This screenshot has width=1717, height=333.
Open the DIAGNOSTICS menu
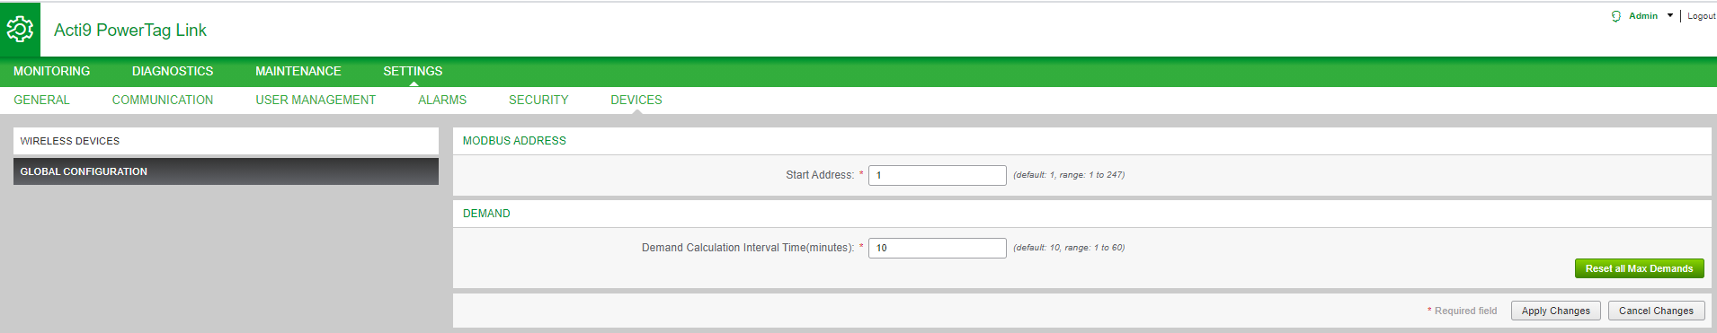point(173,71)
